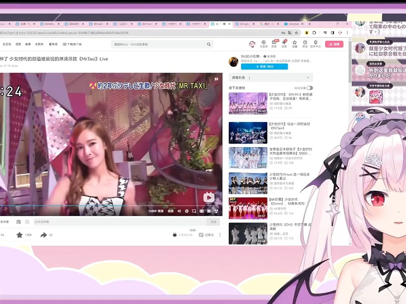
Task: Click the password key icon in address bar
Action: tap(283, 33)
